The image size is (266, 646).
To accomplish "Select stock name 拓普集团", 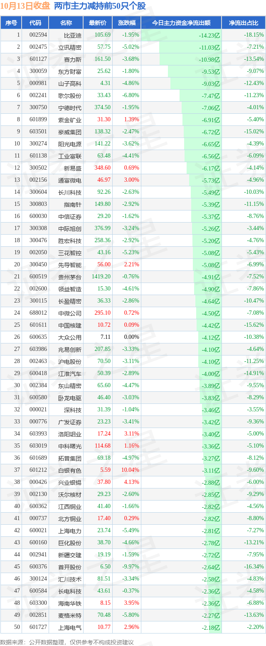I will [70, 458].
